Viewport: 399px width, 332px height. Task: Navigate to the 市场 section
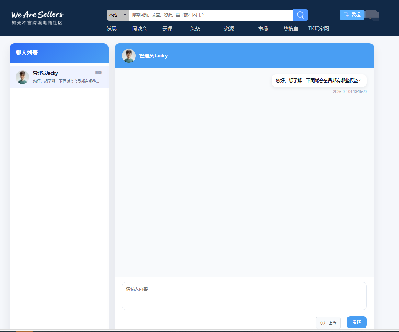coord(263,29)
